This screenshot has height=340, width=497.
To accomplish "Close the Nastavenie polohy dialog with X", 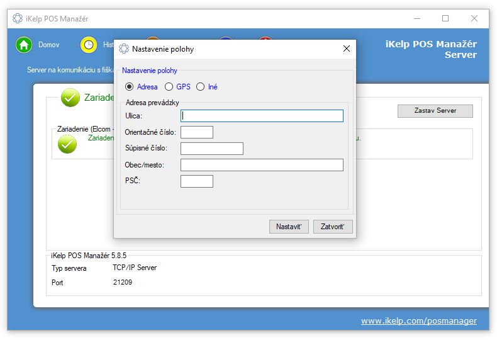I will (346, 49).
